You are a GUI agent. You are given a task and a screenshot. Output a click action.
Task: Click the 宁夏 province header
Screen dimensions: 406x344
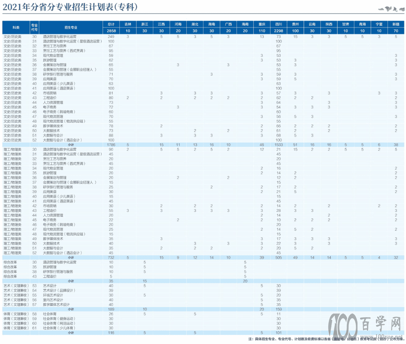pos(379,24)
